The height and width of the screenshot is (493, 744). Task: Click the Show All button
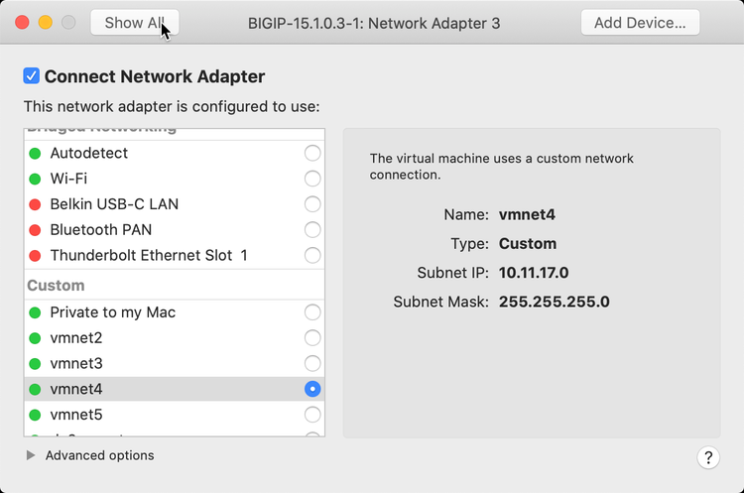coord(134,23)
